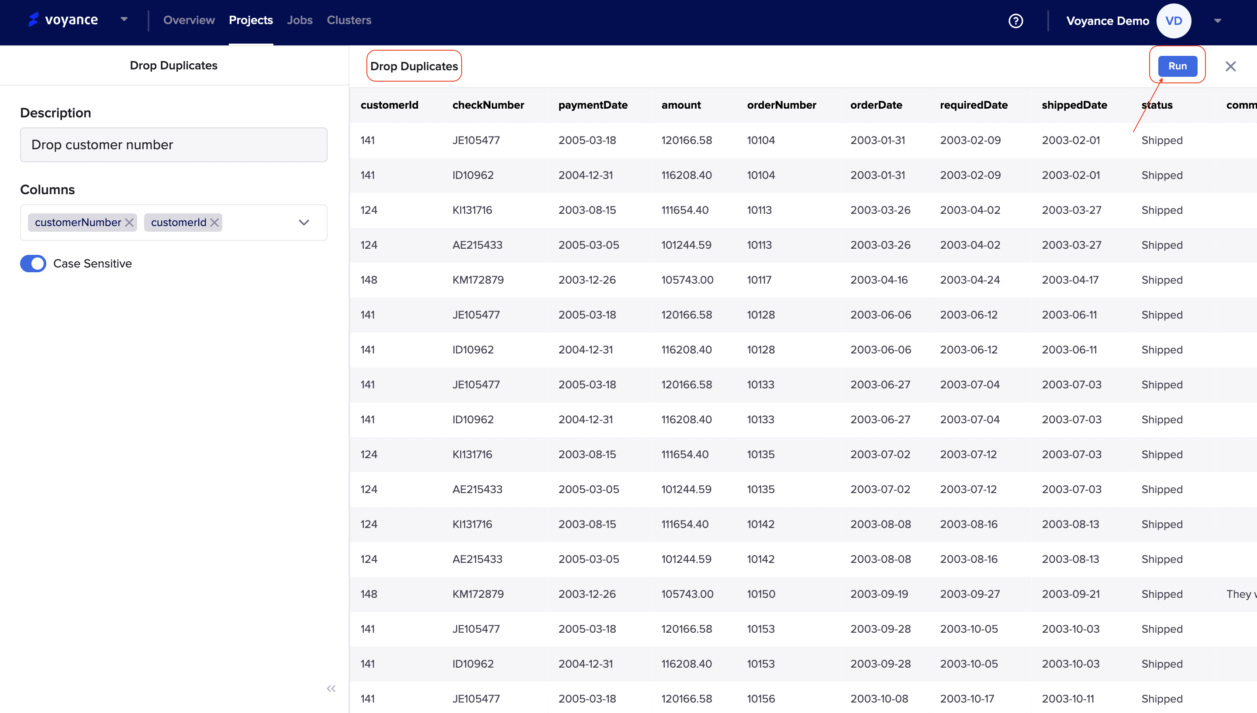This screenshot has width=1257, height=713.
Task: Collapse the left panel with double chevron
Action: point(331,689)
